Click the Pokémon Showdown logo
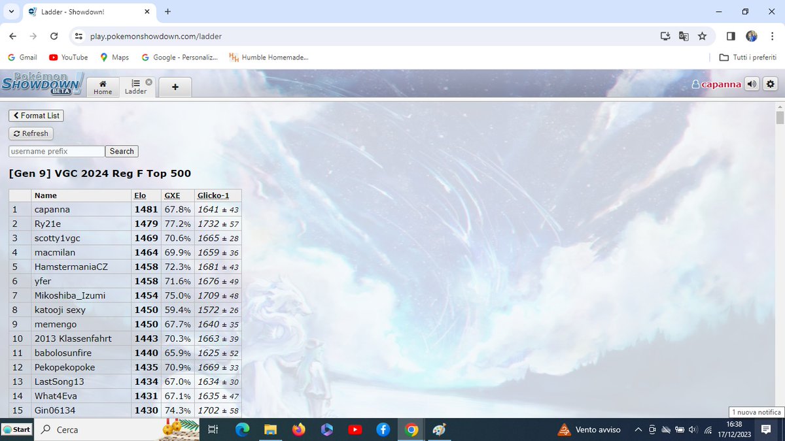Screen dimensions: 785x441 coord(42,84)
